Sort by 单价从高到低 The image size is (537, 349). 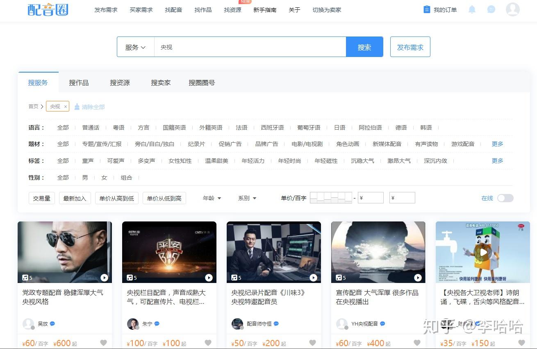(x=117, y=198)
